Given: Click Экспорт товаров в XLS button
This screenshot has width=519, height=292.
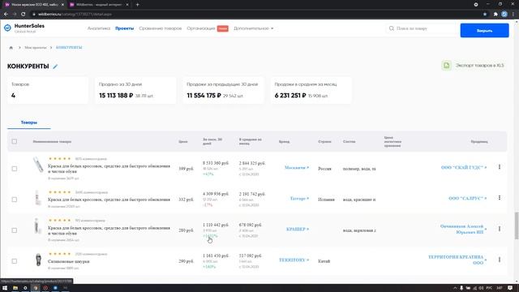Looking at the screenshot, I should [x=473, y=66].
